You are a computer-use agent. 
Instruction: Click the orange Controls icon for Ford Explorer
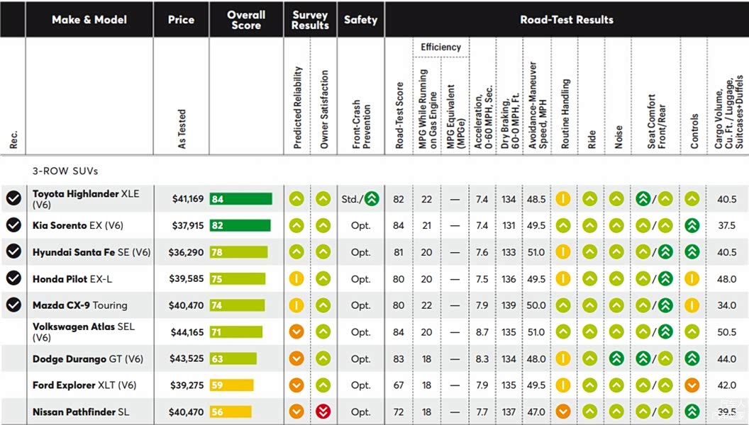coord(692,385)
